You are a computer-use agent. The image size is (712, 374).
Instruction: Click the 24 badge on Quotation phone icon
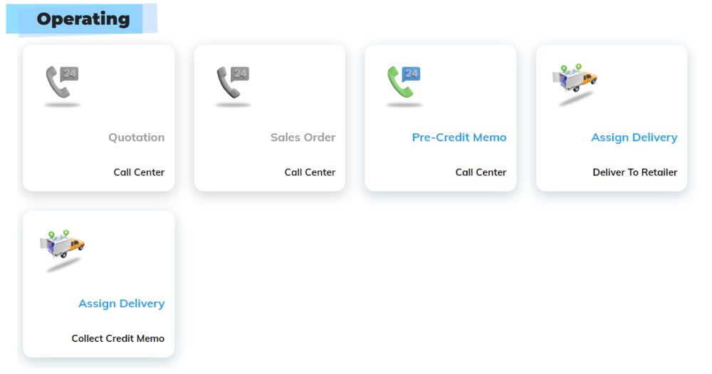pos(70,73)
